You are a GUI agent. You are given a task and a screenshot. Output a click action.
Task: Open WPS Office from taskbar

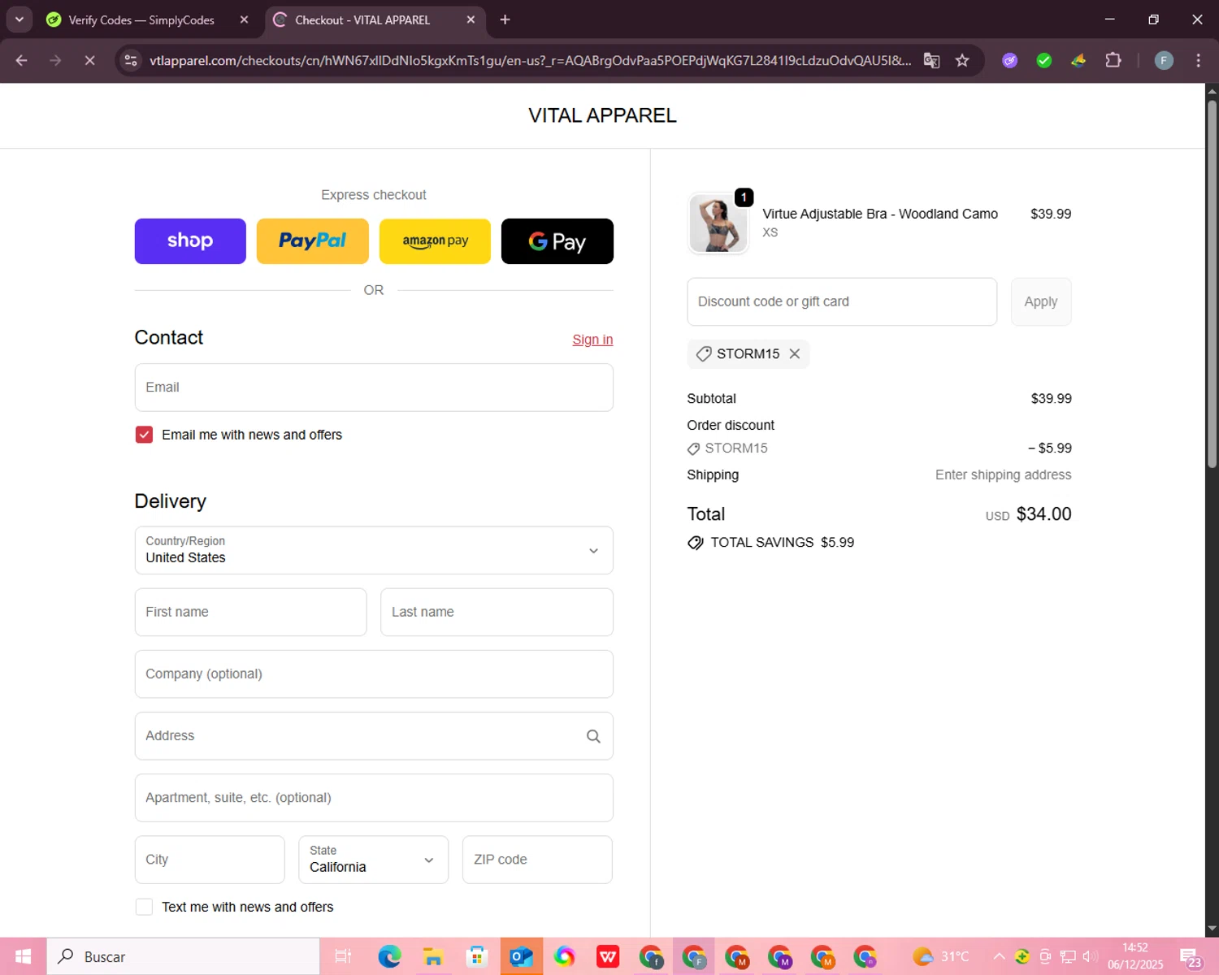point(608,956)
